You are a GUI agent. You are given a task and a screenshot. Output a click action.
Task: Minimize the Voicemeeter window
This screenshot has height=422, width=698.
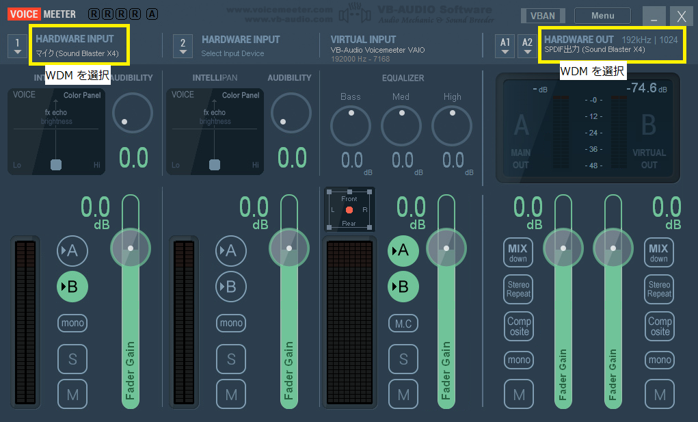pyautogui.click(x=654, y=16)
